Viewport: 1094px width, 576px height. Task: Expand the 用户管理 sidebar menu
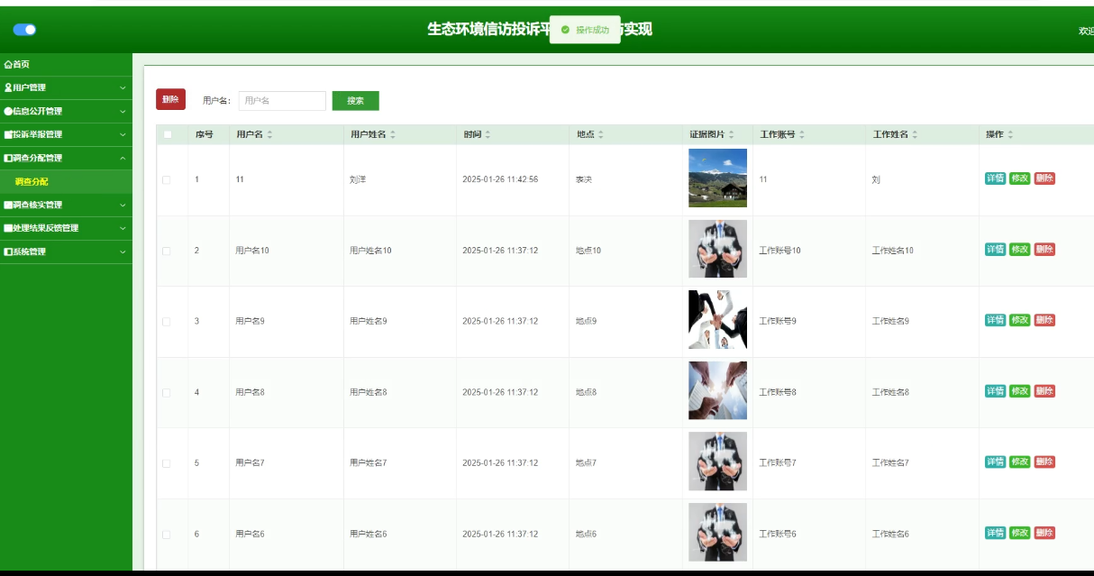point(66,87)
